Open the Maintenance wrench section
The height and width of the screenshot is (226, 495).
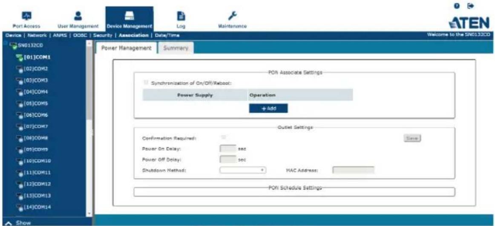[x=232, y=20]
